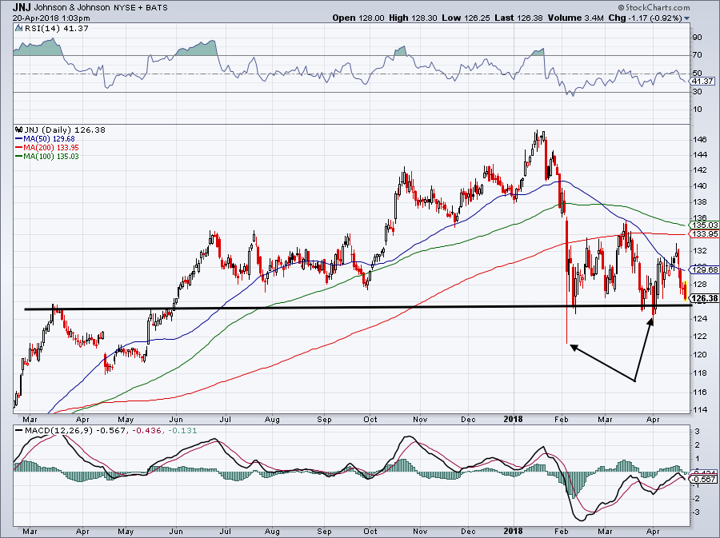Open the StockCharts.com credit link
720x538 pixels.
point(654,7)
